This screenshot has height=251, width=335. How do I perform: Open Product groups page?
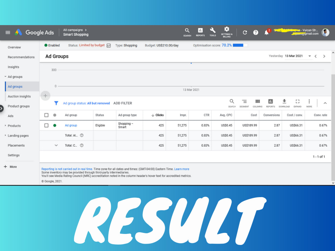point(18,106)
